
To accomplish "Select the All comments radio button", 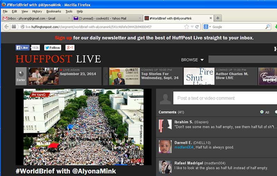I will [262, 112].
